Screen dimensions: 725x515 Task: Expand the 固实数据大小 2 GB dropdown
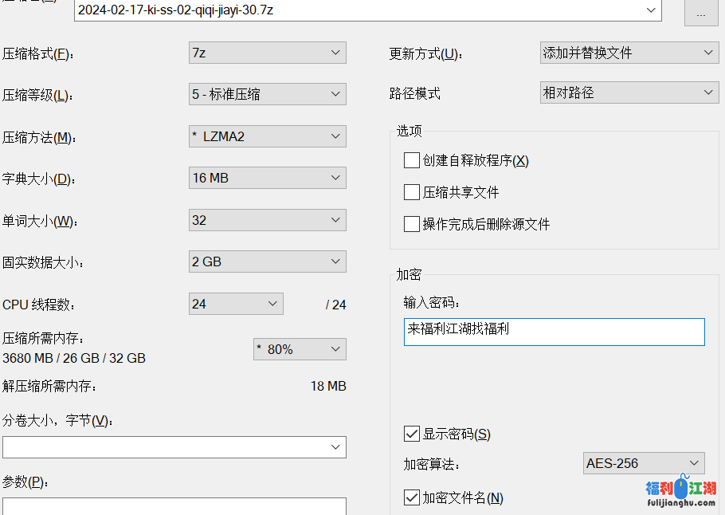pos(267,261)
